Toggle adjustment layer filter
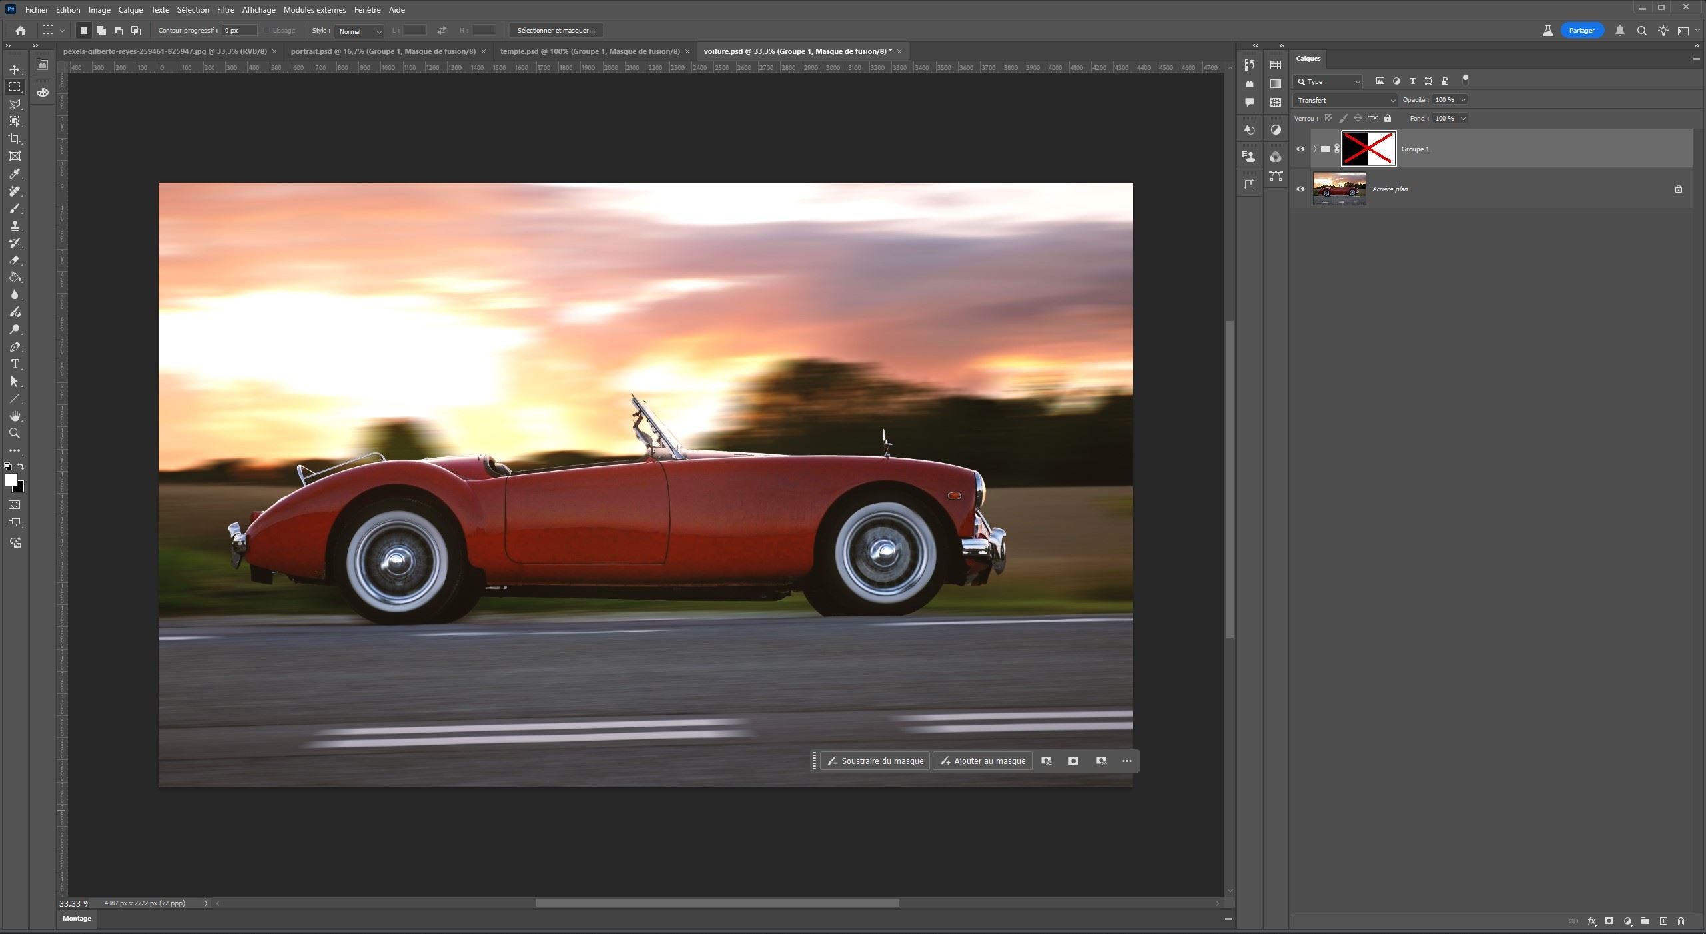Image resolution: width=1706 pixels, height=934 pixels. click(1396, 81)
